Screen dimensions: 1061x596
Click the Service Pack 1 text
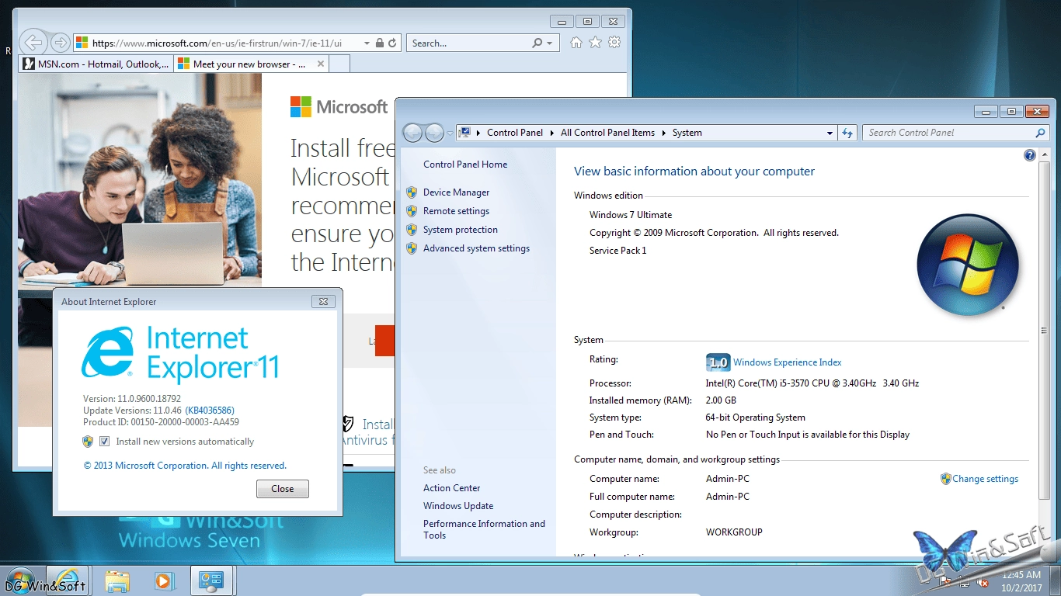pyautogui.click(x=617, y=251)
